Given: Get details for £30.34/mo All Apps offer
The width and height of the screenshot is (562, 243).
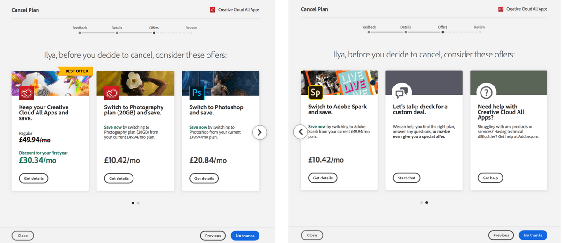Looking at the screenshot, I should 34,178.
